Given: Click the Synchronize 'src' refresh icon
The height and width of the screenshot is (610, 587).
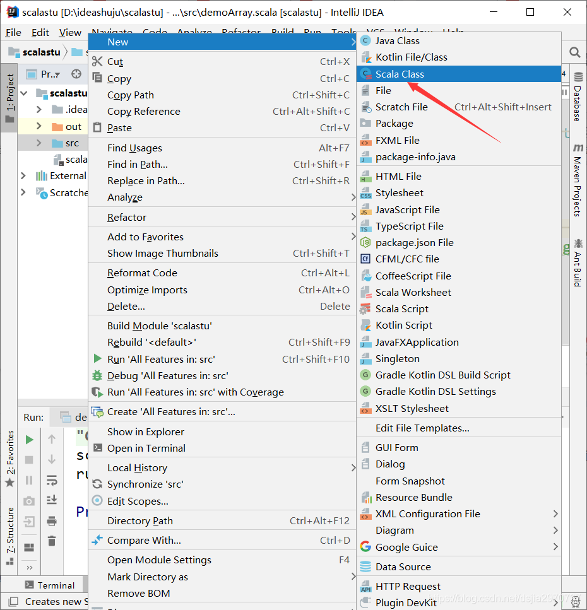Looking at the screenshot, I should (x=97, y=484).
